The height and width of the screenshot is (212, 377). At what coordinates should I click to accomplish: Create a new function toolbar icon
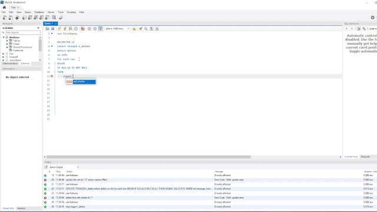pos(47,18)
